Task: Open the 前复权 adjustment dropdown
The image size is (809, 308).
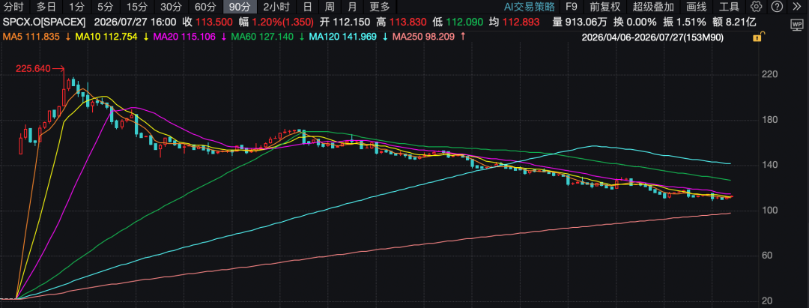Action: point(605,7)
